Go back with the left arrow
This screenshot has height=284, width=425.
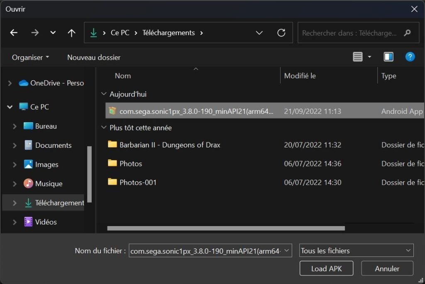coord(14,33)
